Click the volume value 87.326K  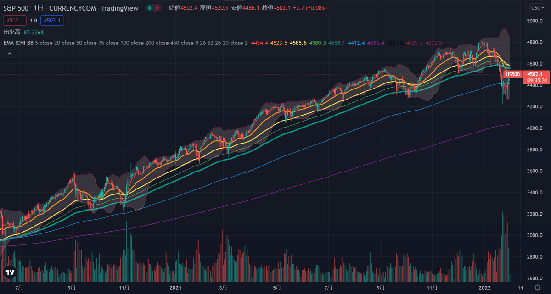click(x=34, y=33)
